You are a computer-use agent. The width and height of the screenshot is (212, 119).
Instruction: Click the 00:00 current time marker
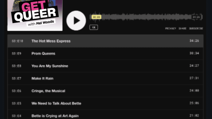click(x=96, y=17)
